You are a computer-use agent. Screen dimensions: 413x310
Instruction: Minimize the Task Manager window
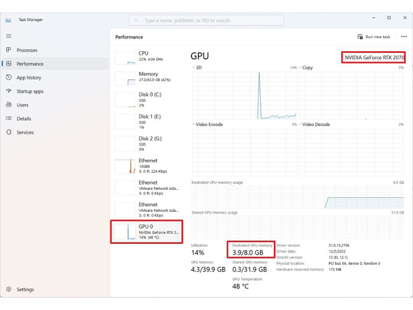click(x=373, y=18)
